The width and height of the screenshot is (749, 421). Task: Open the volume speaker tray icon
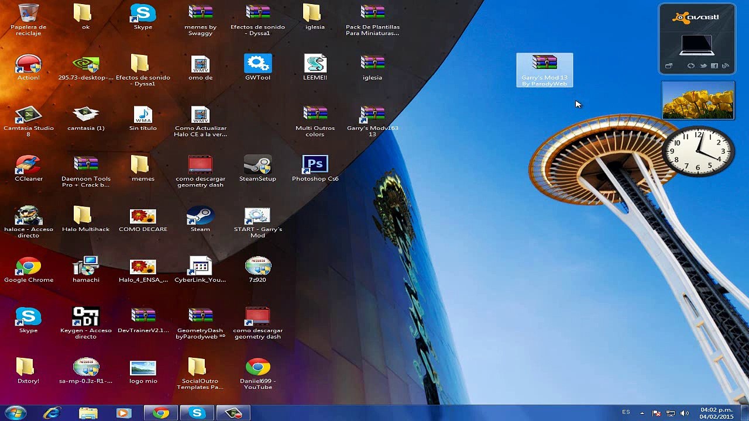tap(685, 413)
